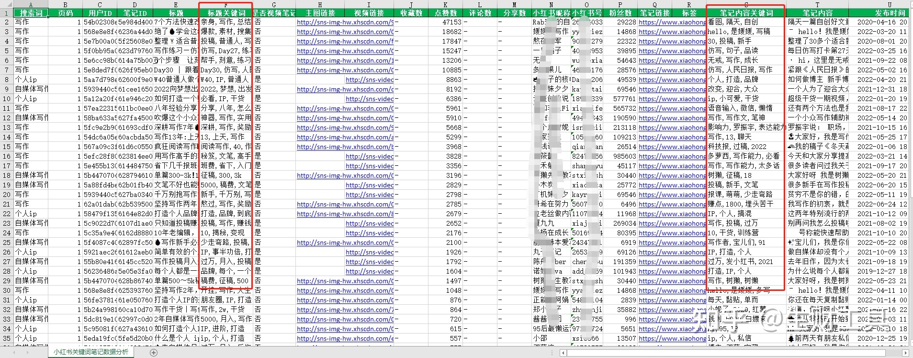Open video link in row 16
913x358 pixels.
coord(370,156)
